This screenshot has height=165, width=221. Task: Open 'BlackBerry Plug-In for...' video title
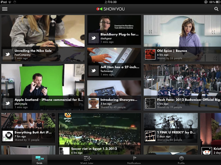[119, 34]
